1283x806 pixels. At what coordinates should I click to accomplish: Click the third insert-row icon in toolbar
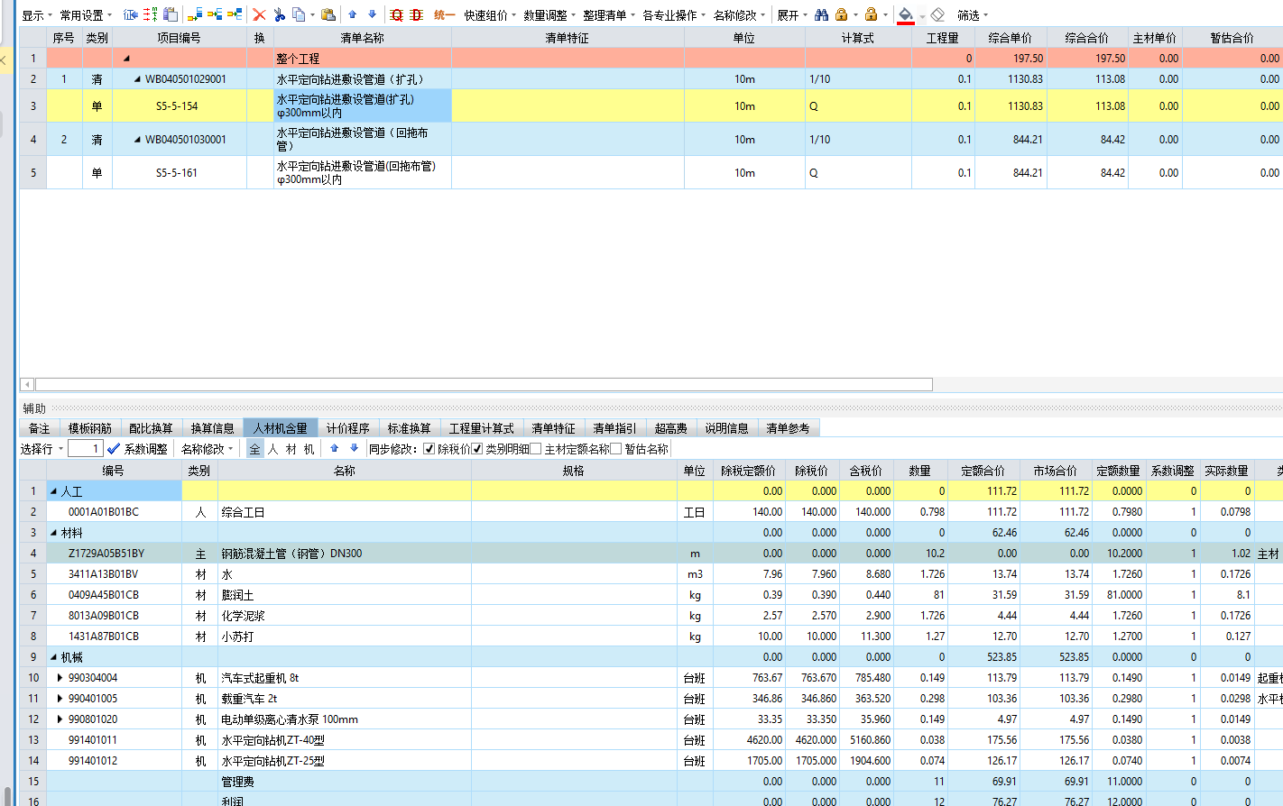pos(235,14)
